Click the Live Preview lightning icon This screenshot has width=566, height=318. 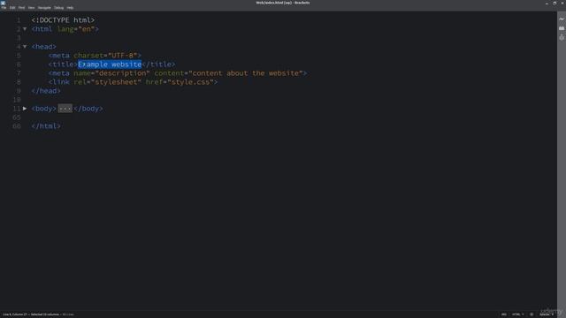click(x=562, y=19)
